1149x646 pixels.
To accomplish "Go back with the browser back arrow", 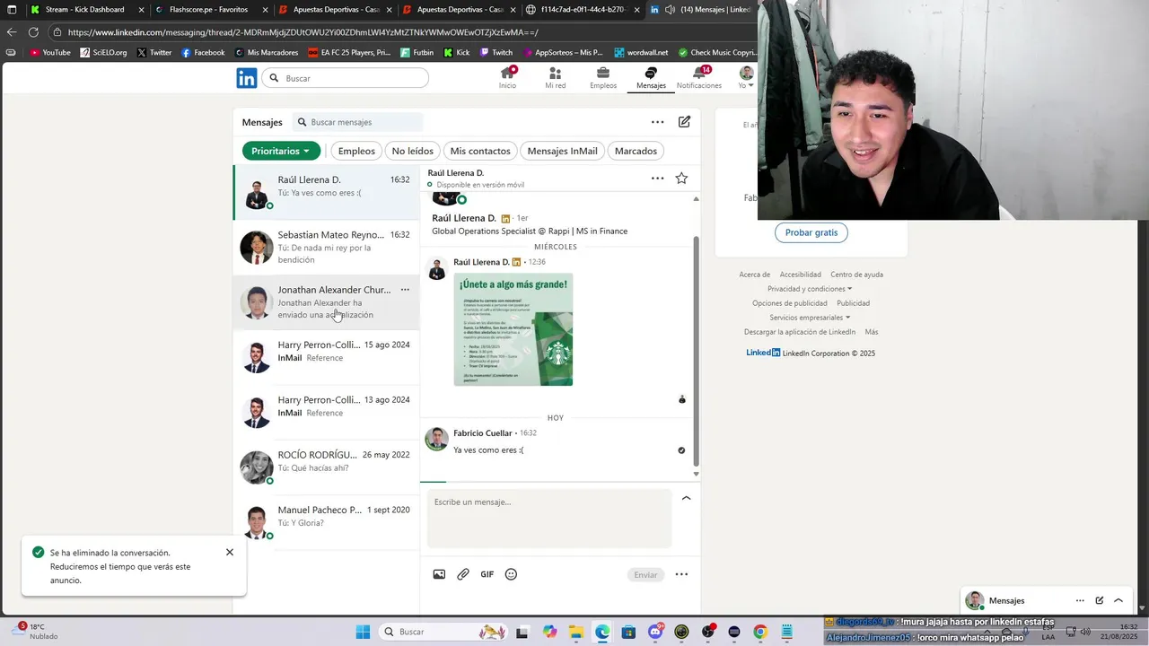I will point(11,32).
